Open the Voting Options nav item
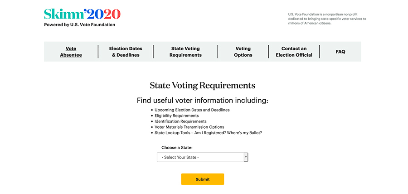Screen dimensions: 408x194 pos(243,52)
